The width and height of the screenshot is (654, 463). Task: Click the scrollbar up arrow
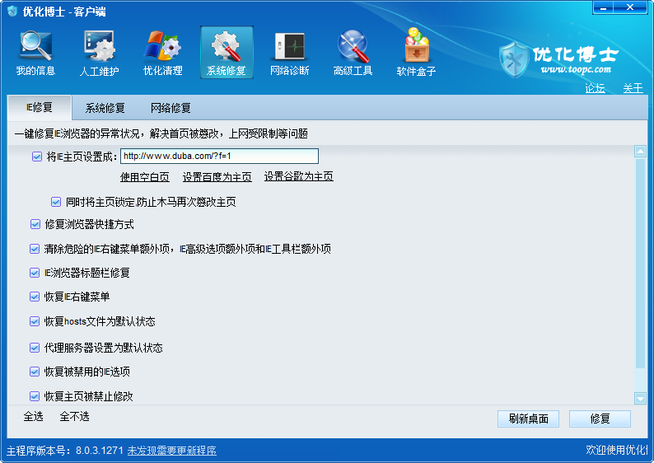pos(640,151)
